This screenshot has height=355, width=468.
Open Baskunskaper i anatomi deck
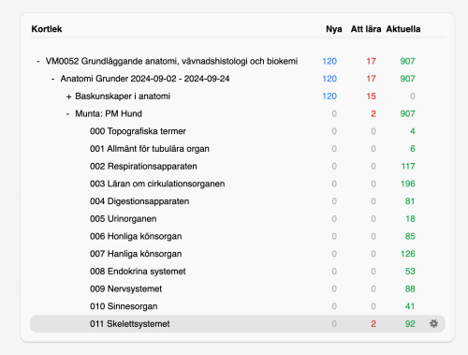pos(123,96)
